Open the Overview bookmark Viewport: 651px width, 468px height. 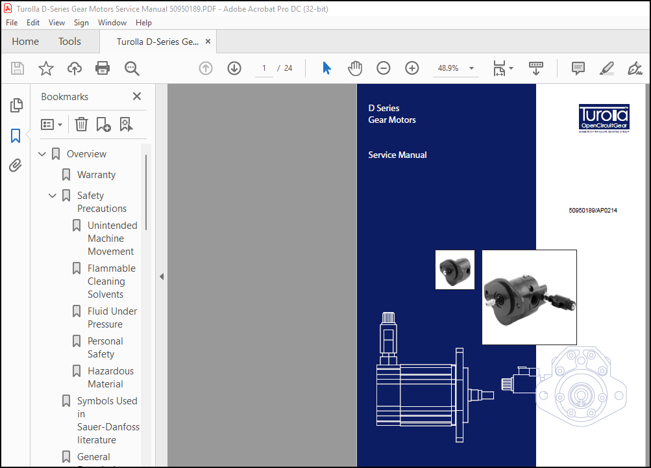point(86,154)
